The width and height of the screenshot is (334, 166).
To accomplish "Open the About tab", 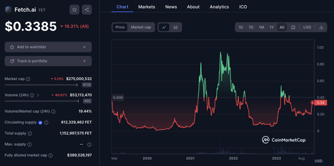I will pyautogui.click(x=193, y=7).
